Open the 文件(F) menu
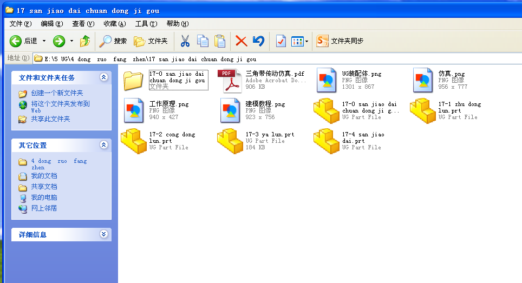This screenshot has width=522, height=283. 21,24
